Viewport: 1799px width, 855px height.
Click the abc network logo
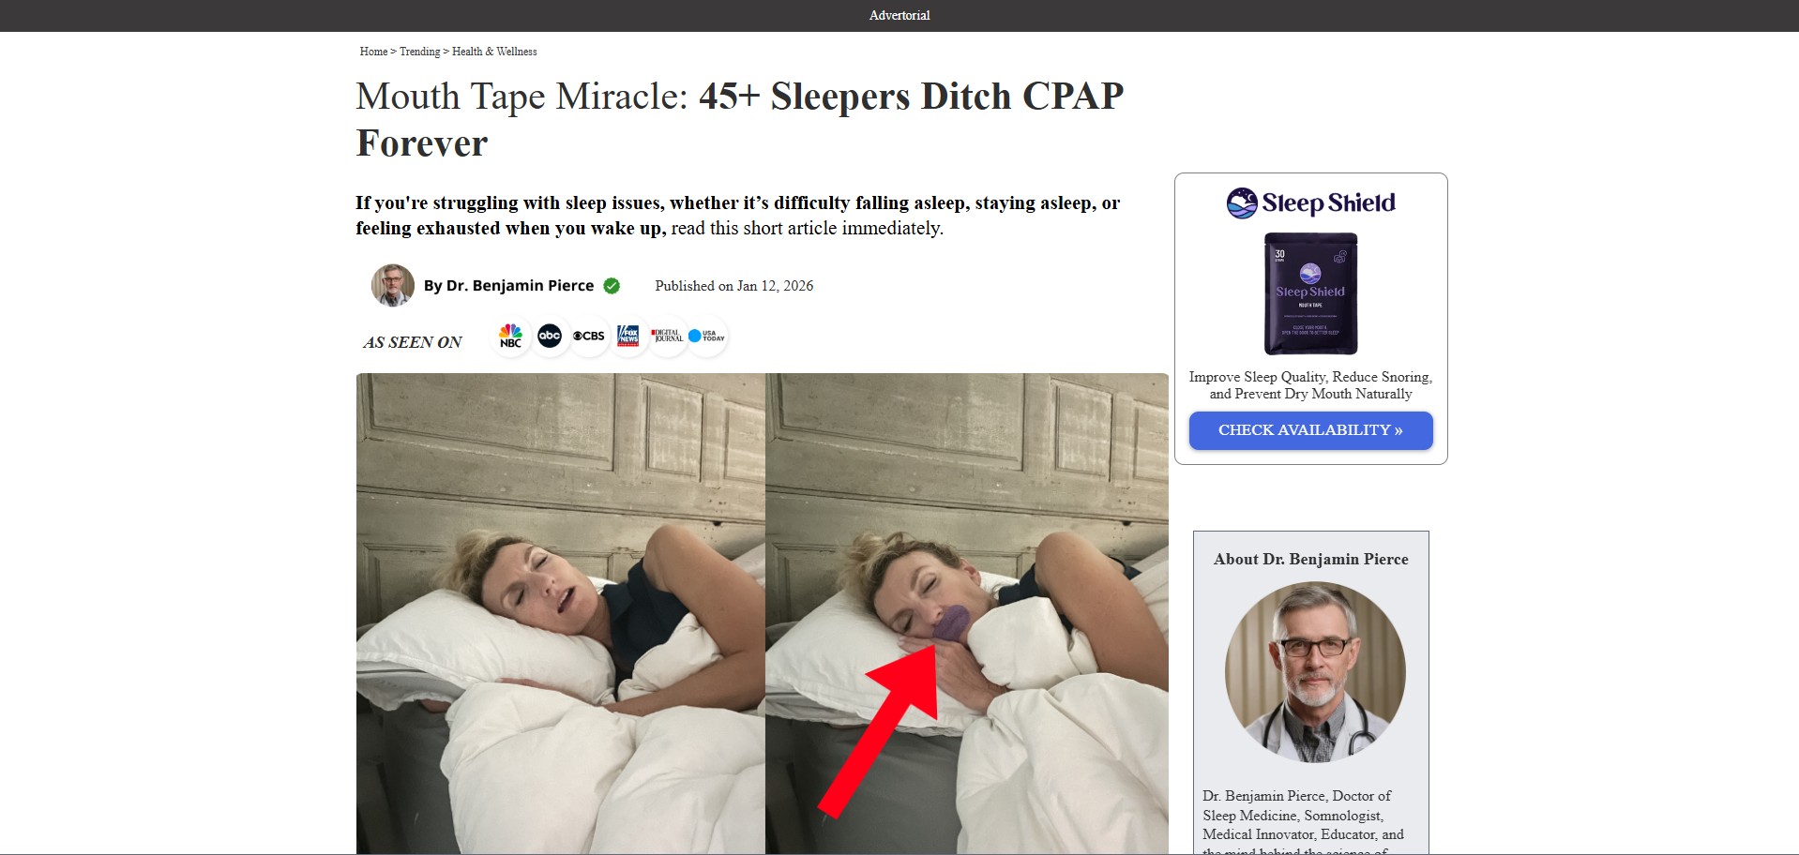550,336
